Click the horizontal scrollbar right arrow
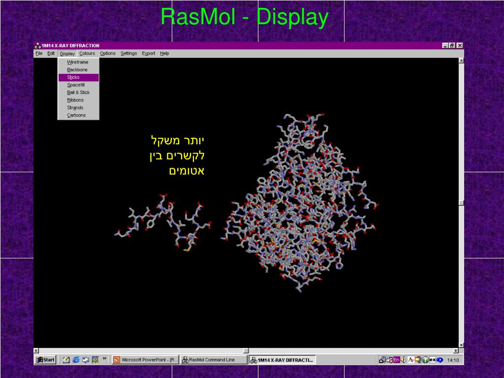Viewport: 504px width, 378px height. [x=456, y=350]
